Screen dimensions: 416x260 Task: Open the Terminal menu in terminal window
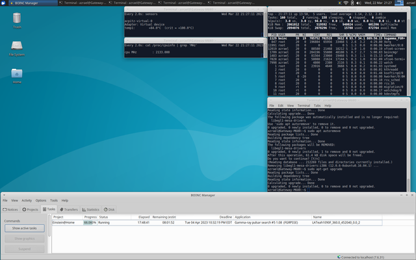tap(303, 105)
